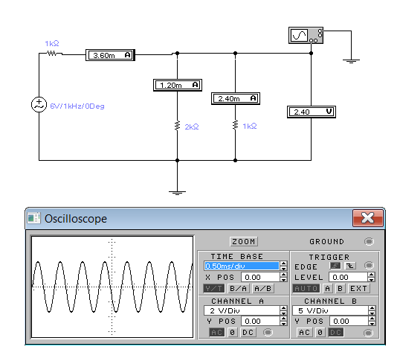Click the Channel A 2 V/Div field
This screenshot has width=400, height=364.
click(x=242, y=310)
